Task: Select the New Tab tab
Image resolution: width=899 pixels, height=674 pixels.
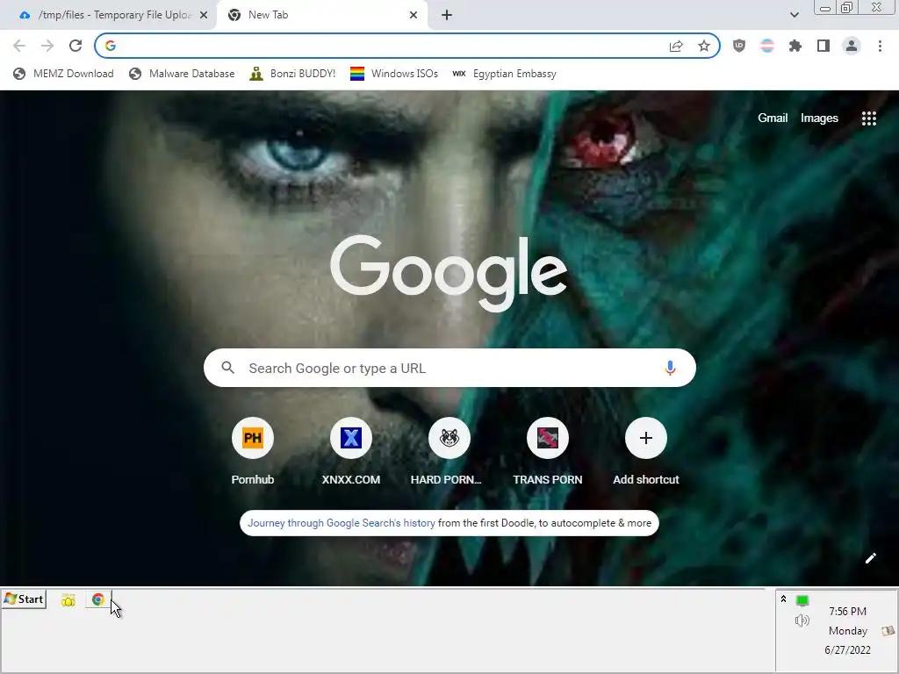Action: point(321,15)
